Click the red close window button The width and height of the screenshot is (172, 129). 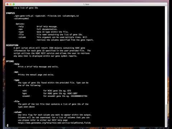8,4
